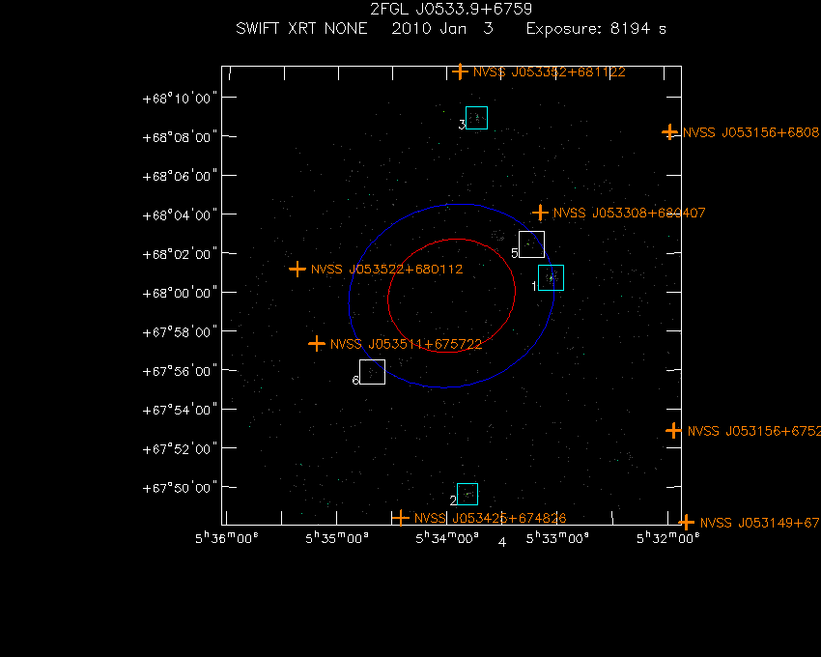Viewport: 821px width, 657px height.
Task: Click the NVSS J053522+680112 label text
Action: coord(387,270)
